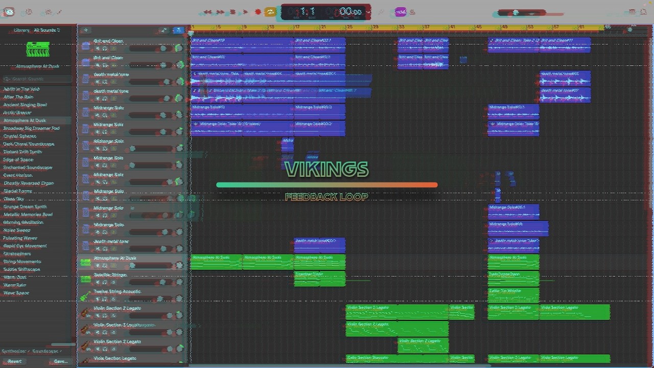Image resolution: width=654 pixels, height=368 pixels.
Task: Click the Synthesizer breadcrumb at Library bottom
Action: coord(15,351)
